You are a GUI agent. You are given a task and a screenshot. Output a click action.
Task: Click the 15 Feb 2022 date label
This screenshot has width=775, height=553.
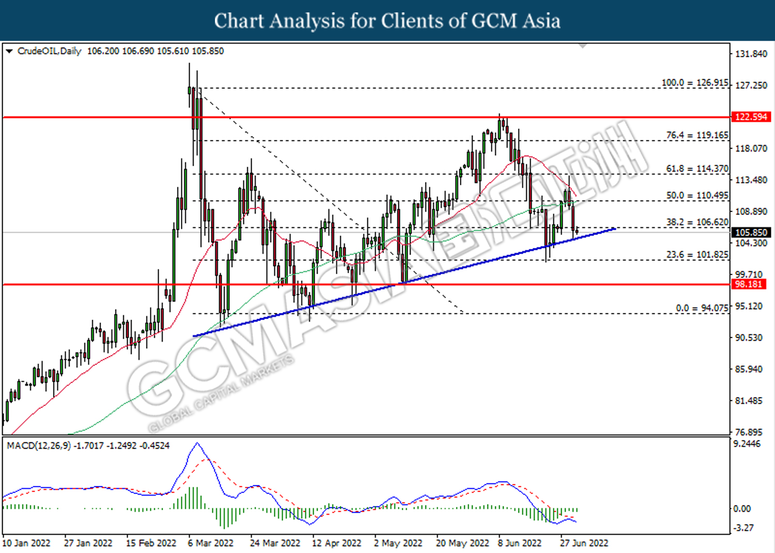(x=151, y=543)
